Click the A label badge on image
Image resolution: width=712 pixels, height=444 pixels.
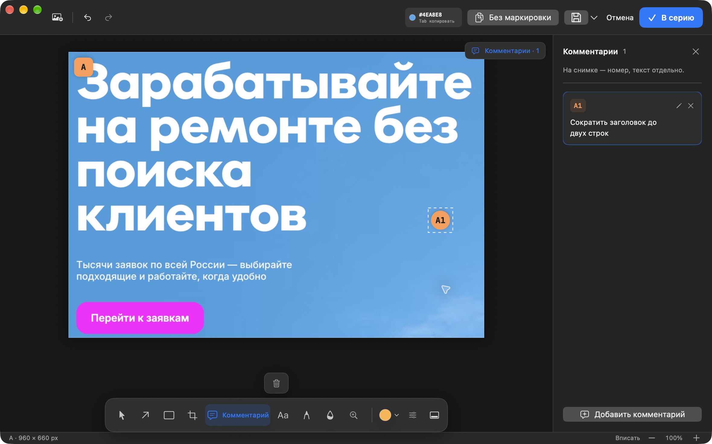[x=84, y=67]
